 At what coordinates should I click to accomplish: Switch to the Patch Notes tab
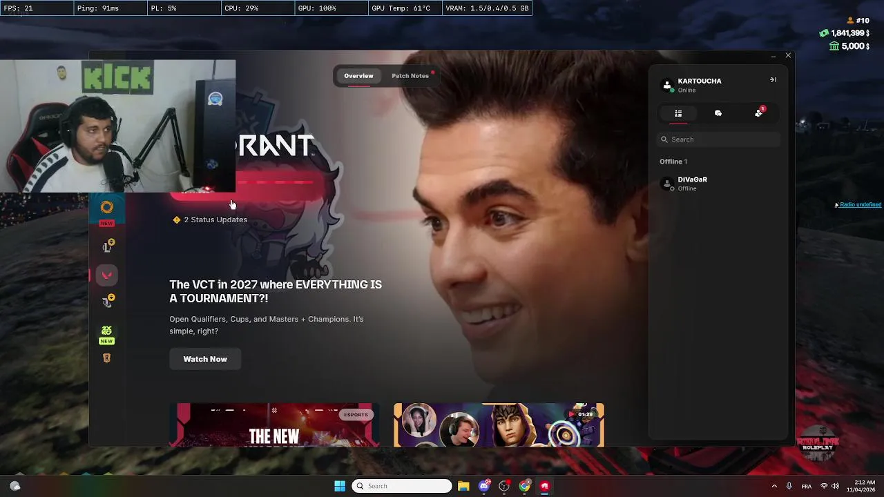(410, 76)
